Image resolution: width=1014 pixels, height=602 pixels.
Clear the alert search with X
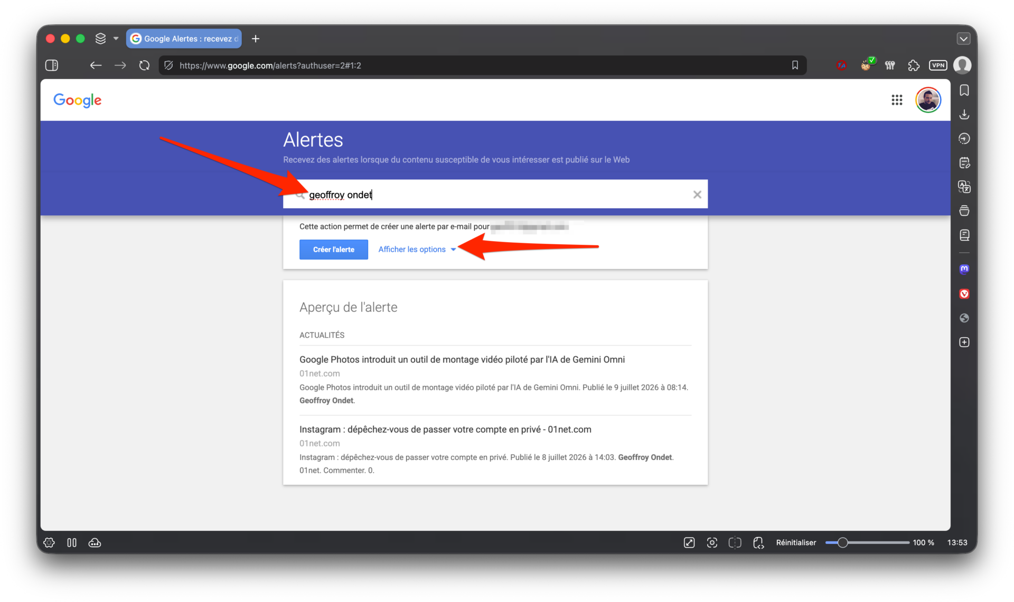[697, 195]
